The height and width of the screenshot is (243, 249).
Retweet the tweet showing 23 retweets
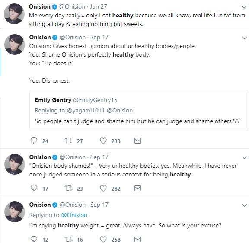pyautogui.click(x=68, y=189)
